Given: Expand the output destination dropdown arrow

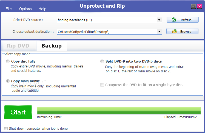Looking at the screenshot, I should pyautogui.click(x=160, y=32).
